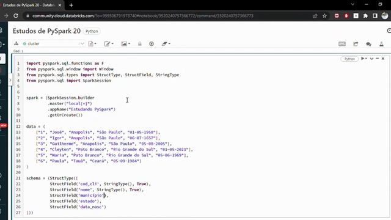
Task: Open the Edit menu pencil icon
Action: [x=109, y=43]
